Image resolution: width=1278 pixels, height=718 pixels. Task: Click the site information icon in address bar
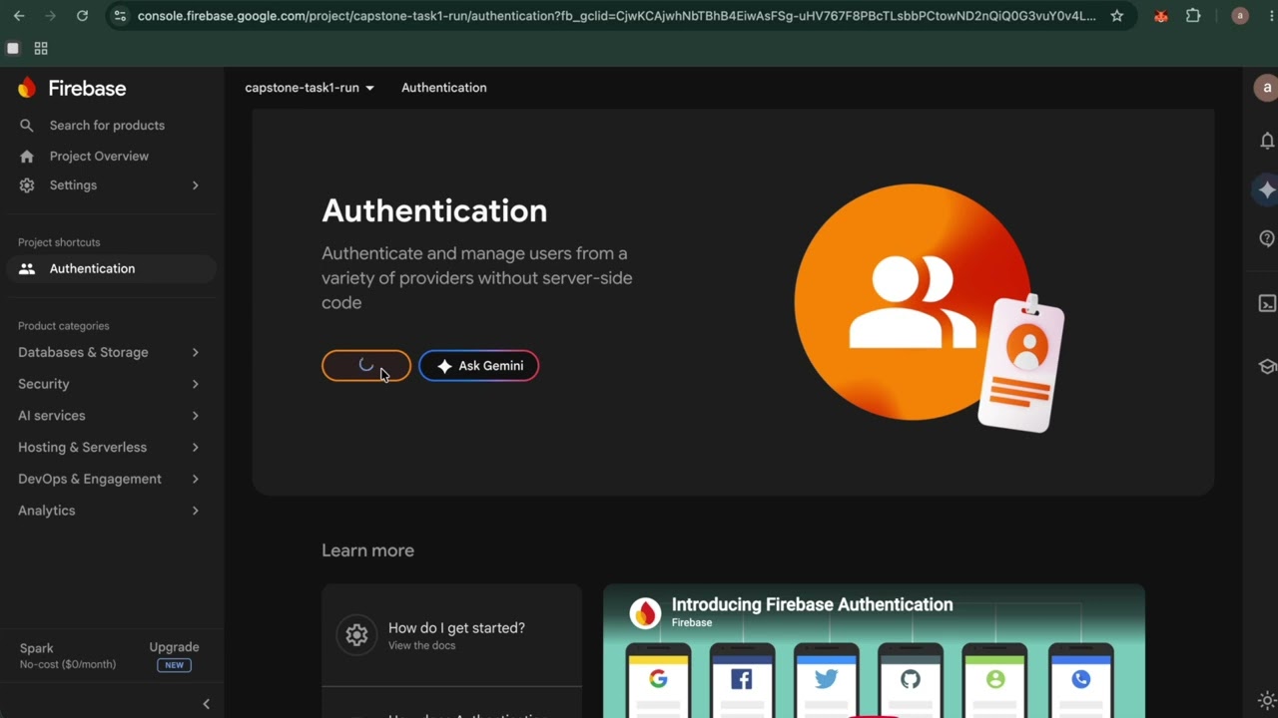coord(120,16)
